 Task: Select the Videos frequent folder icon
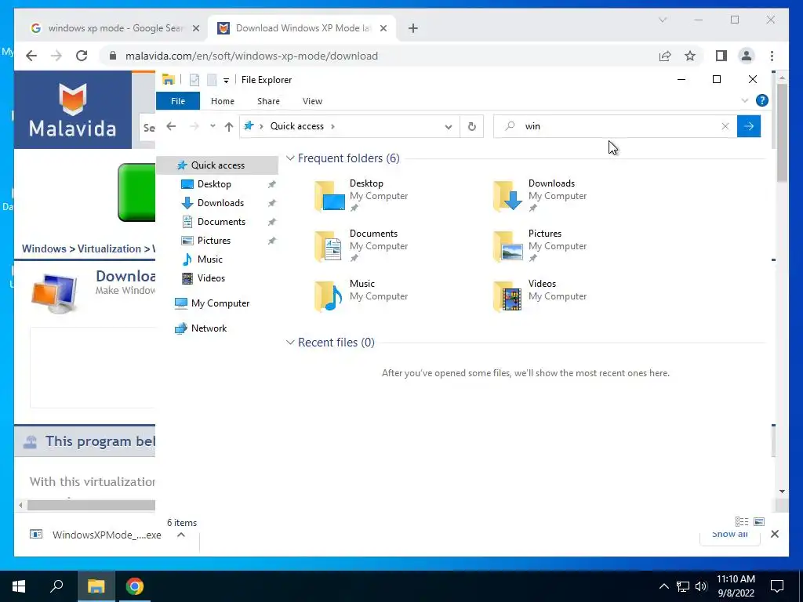tap(508, 296)
